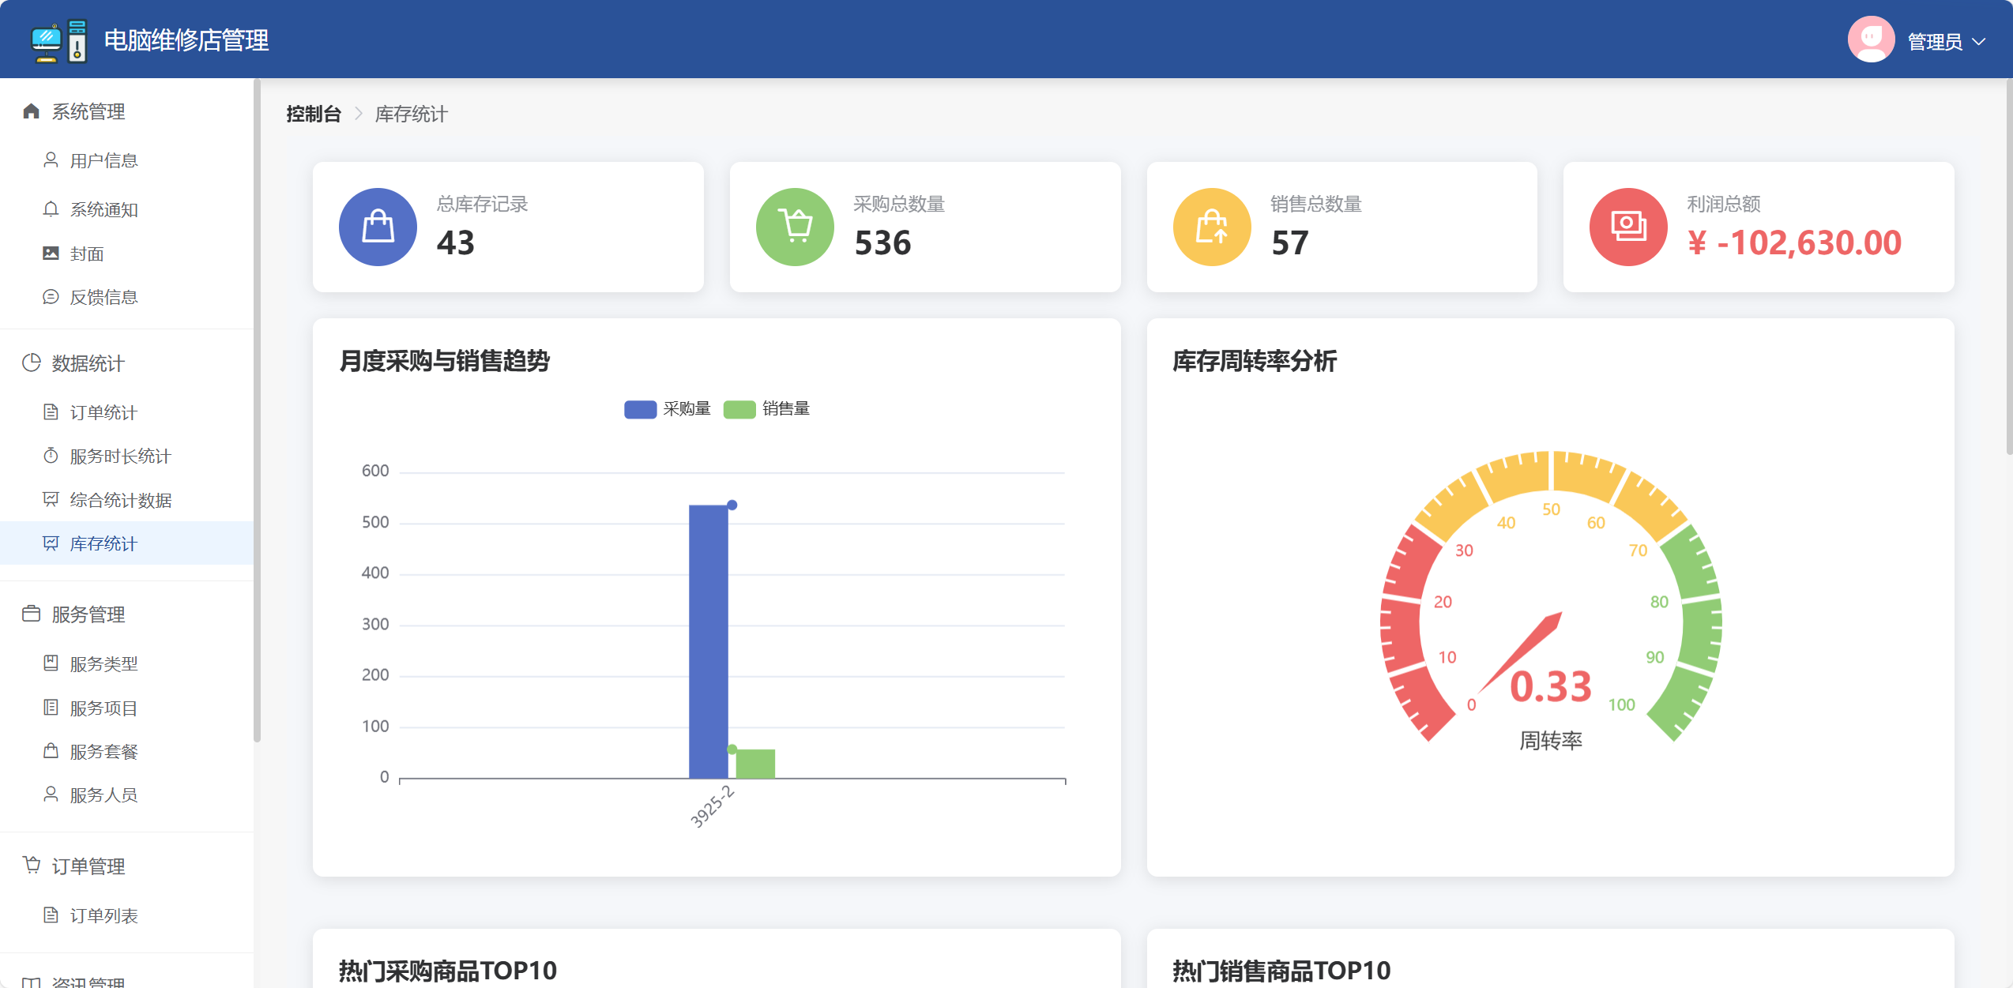
Task: Click the 57 sales total value
Action: (x=1290, y=242)
